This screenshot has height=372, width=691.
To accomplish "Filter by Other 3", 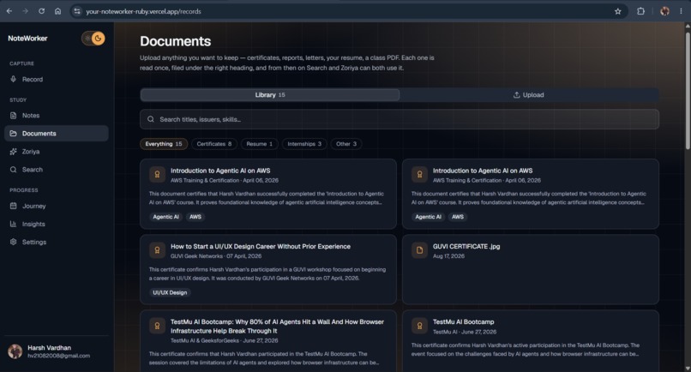I will point(346,144).
